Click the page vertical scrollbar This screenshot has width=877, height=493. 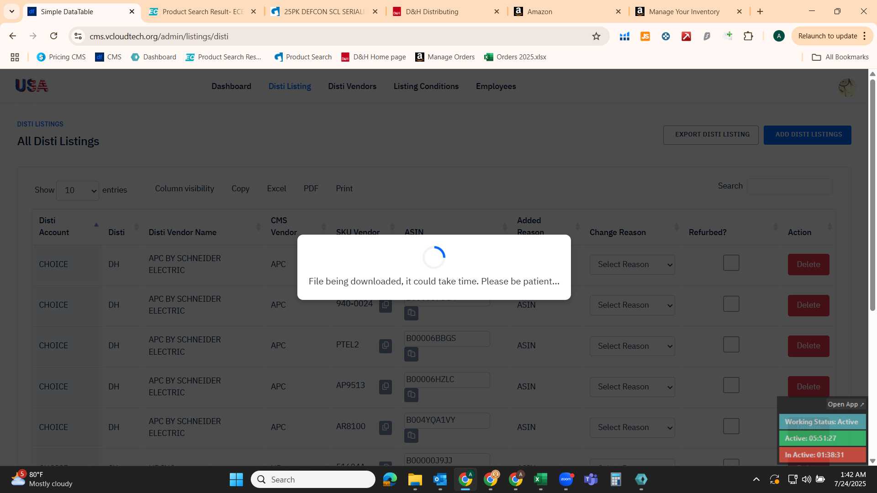pyautogui.click(x=872, y=196)
